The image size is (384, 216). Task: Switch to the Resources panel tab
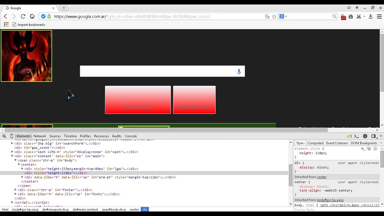coord(101,136)
